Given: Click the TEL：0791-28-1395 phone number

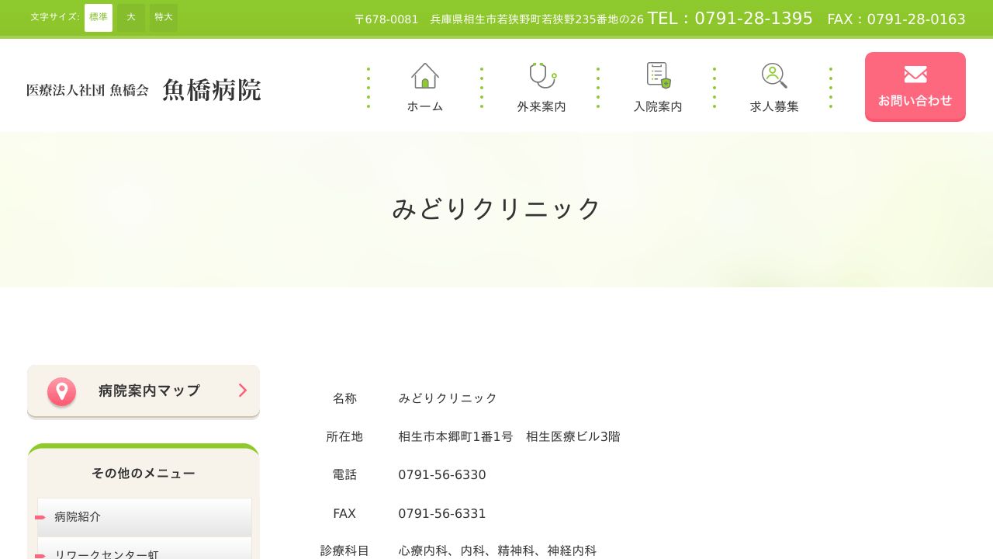Looking at the screenshot, I should pyautogui.click(x=730, y=18).
